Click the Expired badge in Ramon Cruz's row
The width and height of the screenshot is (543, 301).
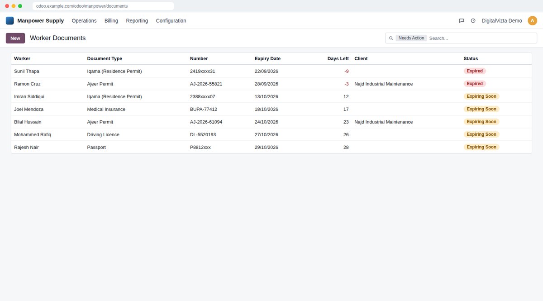475,84
